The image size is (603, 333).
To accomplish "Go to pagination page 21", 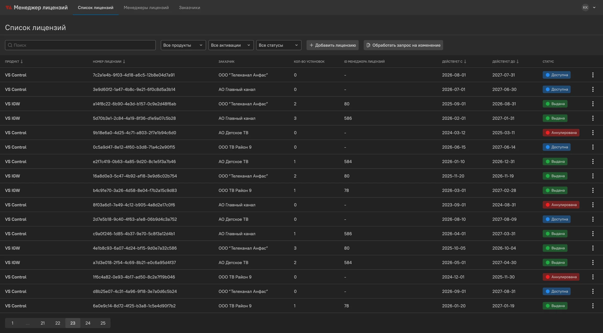I will tap(43, 323).
